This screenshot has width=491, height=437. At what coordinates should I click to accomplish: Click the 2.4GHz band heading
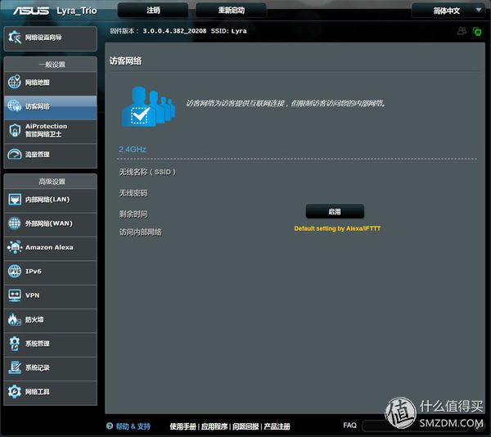[x=132, y=149]
